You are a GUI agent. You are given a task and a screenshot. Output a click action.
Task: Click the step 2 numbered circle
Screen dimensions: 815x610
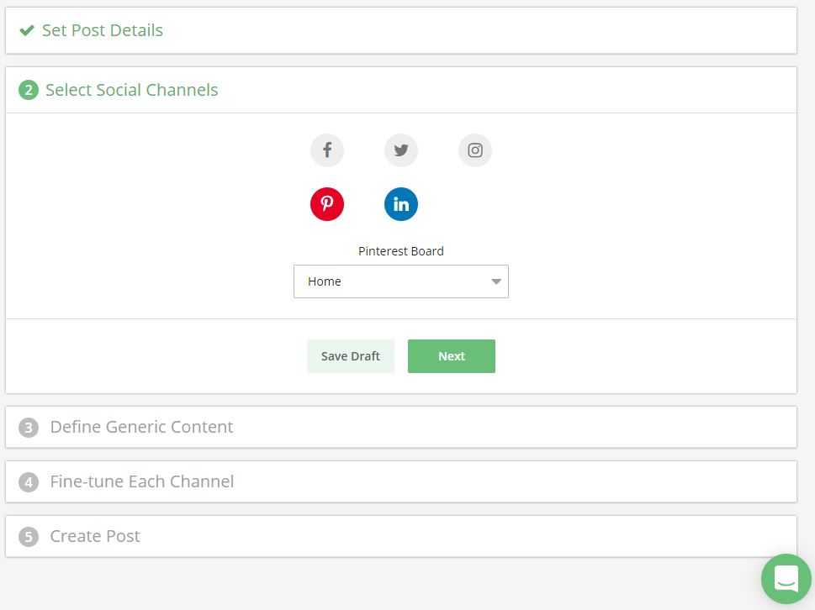pos(28,89)
